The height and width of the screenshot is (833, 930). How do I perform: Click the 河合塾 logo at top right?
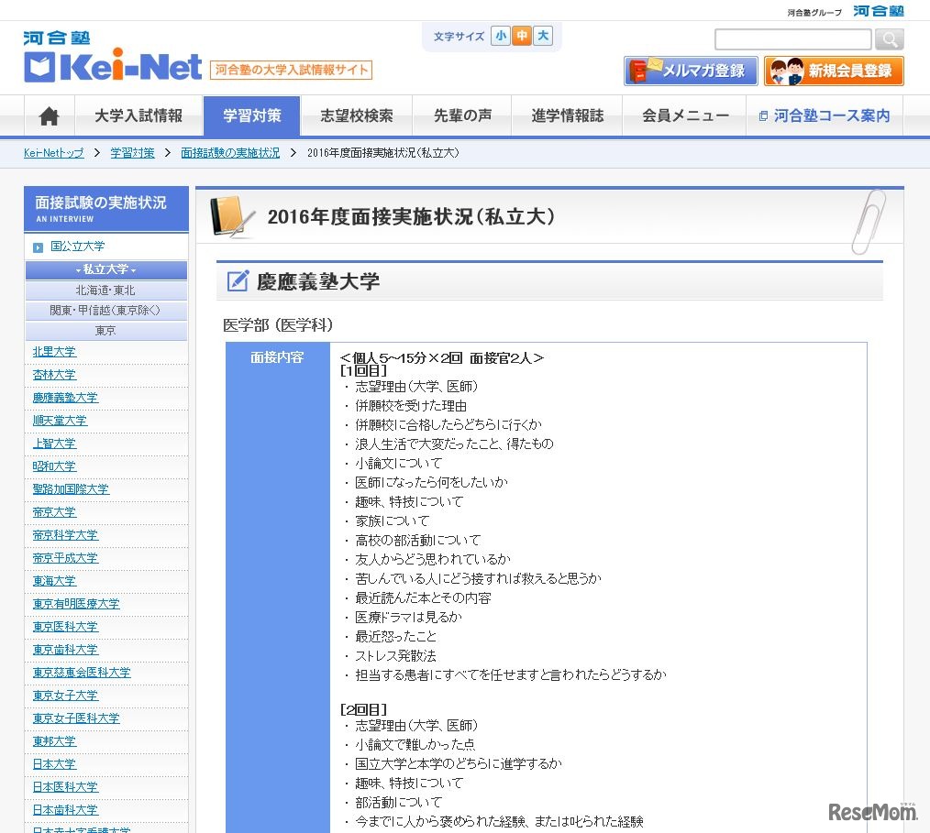coord(878,11)
